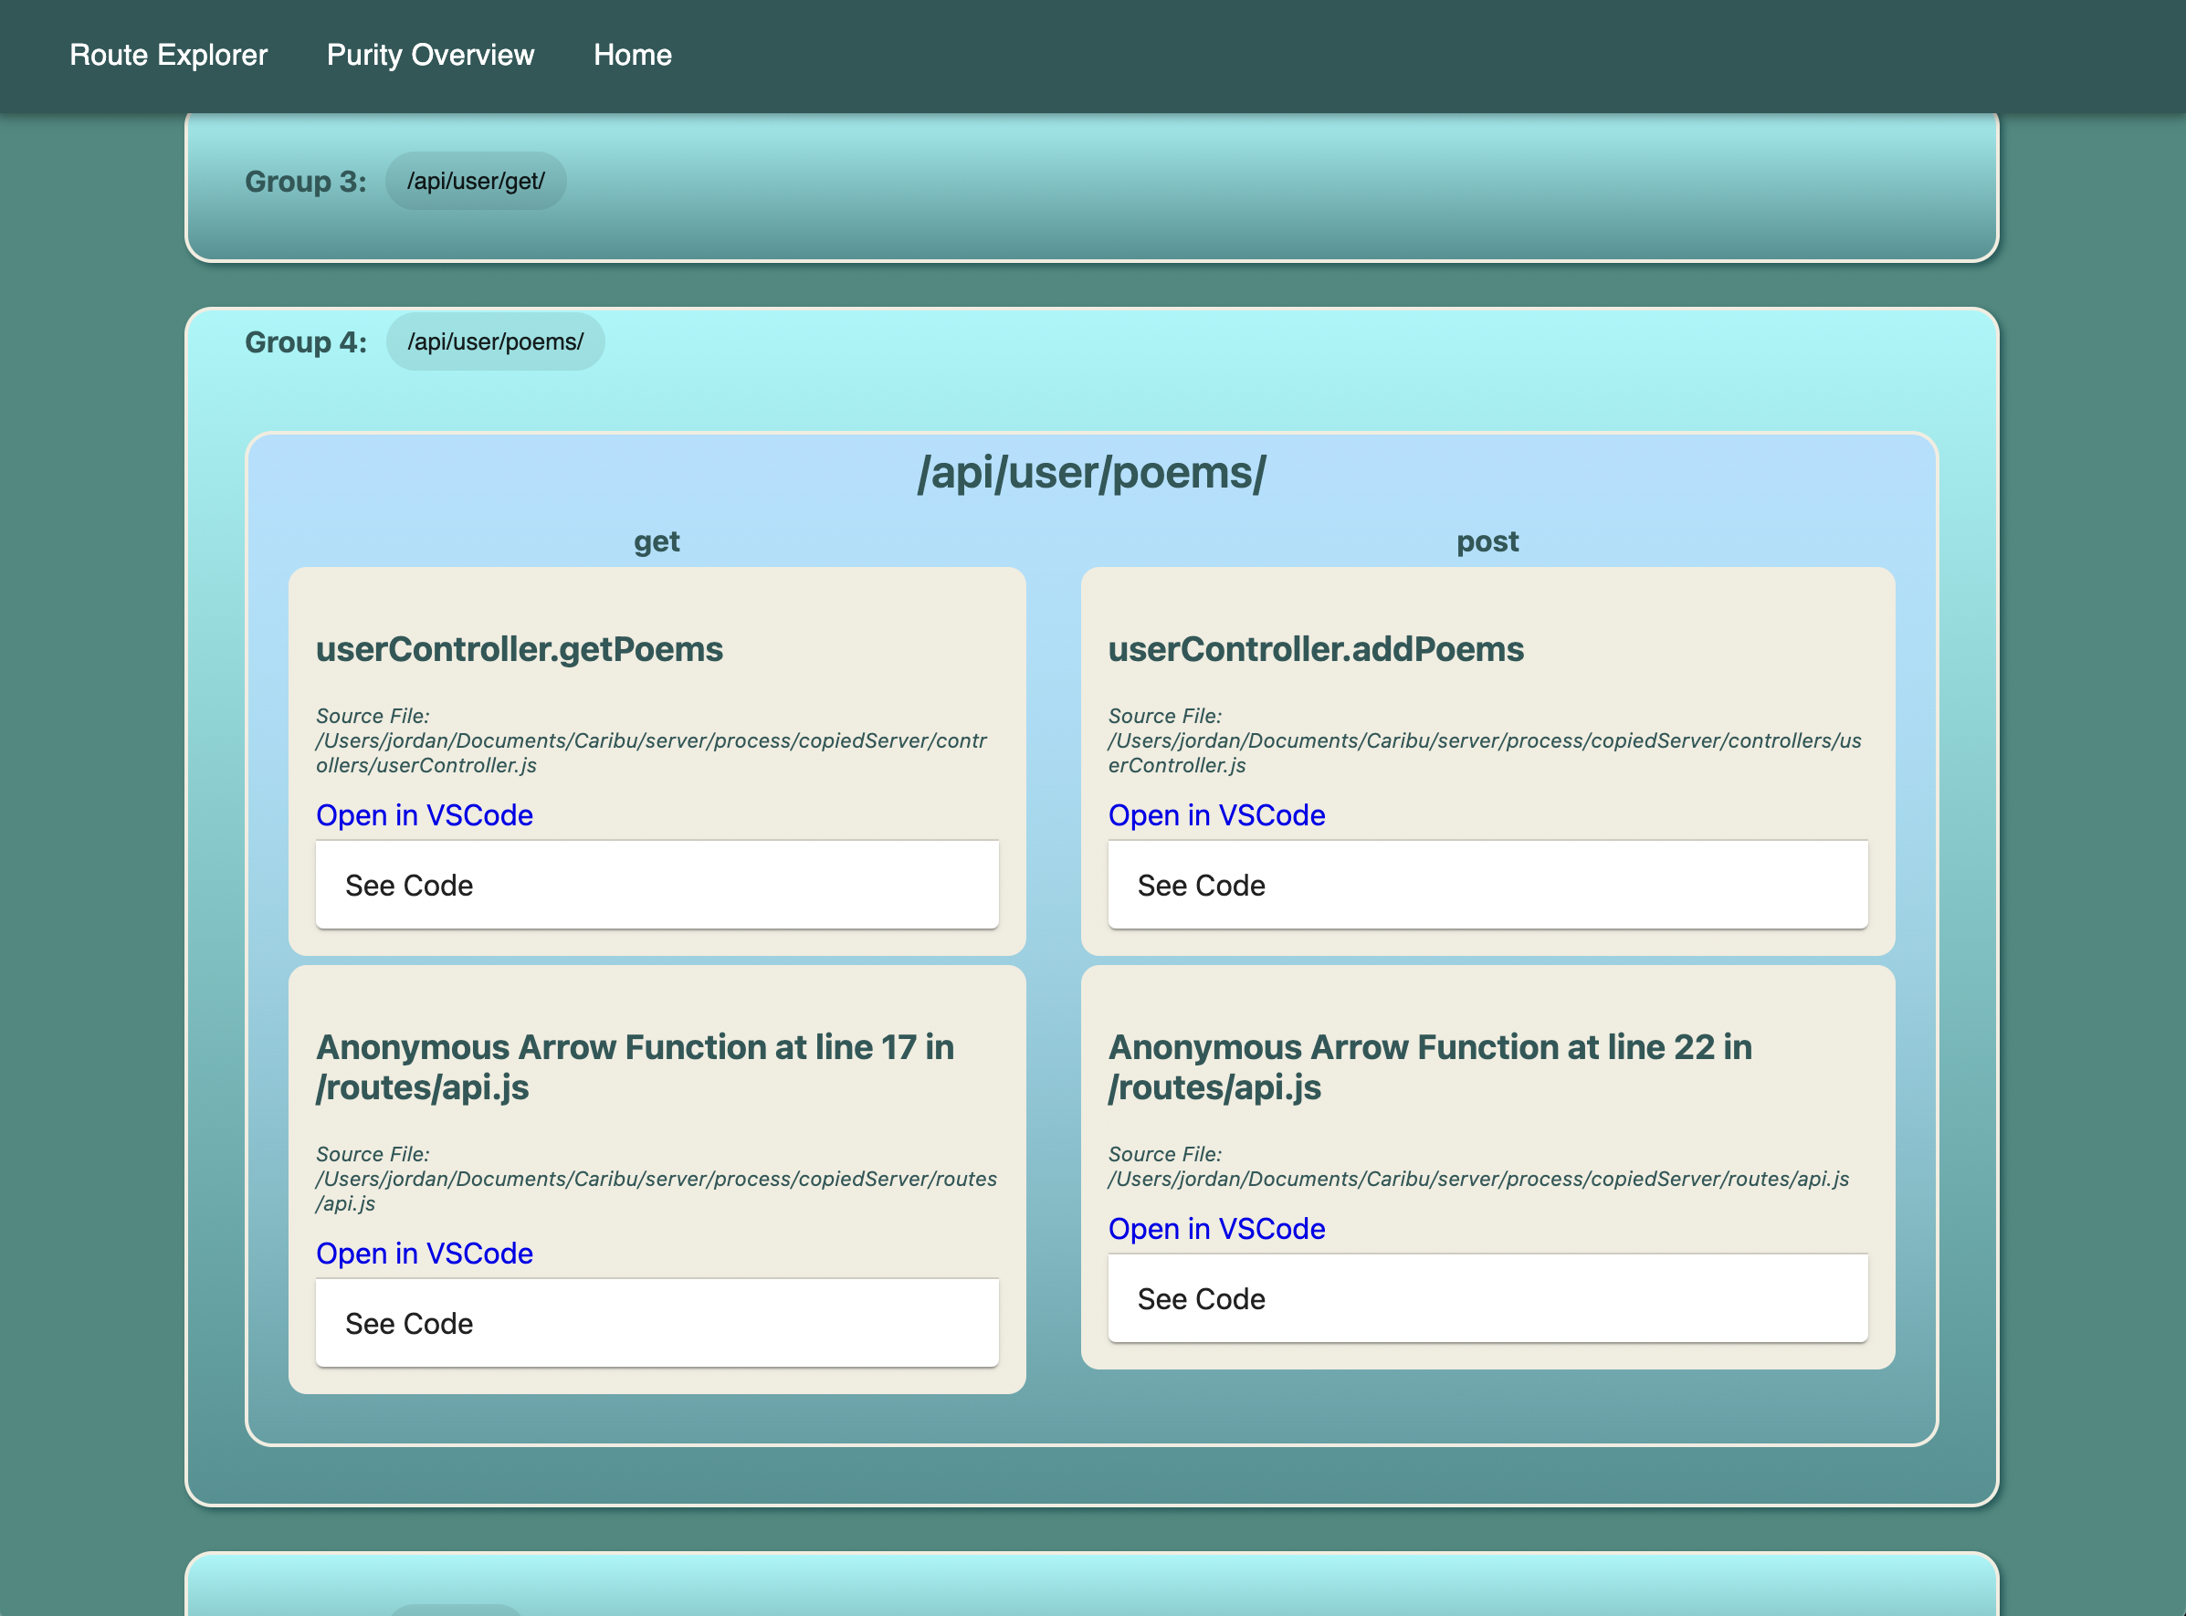Click Anonymous Arrow Function at line 22 heading
Viewport: 2186px width, 1616px height.
coord(1430,1067)
